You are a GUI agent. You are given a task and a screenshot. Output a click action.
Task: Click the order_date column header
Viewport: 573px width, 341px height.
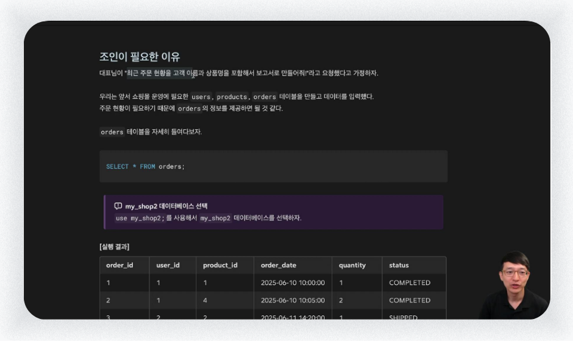(x=279, y=265)
